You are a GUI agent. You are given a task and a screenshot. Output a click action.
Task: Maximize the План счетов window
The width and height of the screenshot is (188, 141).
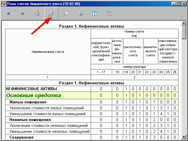coord(178,4)
